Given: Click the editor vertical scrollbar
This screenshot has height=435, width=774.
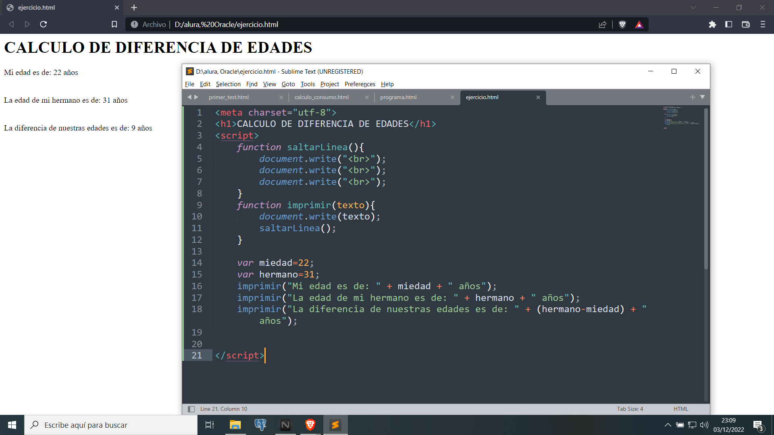Looking at the screenshot, I should point(706,189).
